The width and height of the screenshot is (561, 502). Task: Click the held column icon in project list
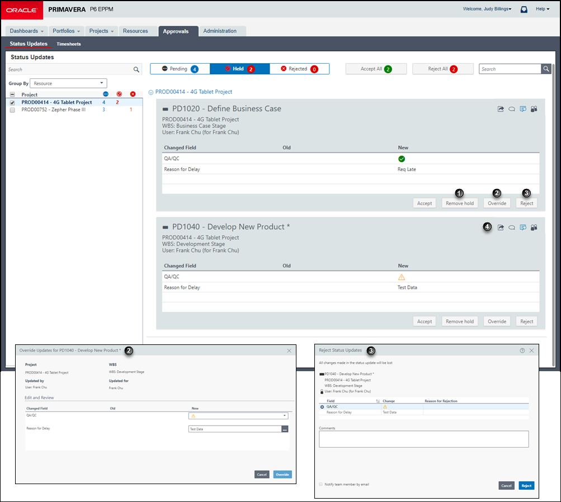[x=119, y=94]
